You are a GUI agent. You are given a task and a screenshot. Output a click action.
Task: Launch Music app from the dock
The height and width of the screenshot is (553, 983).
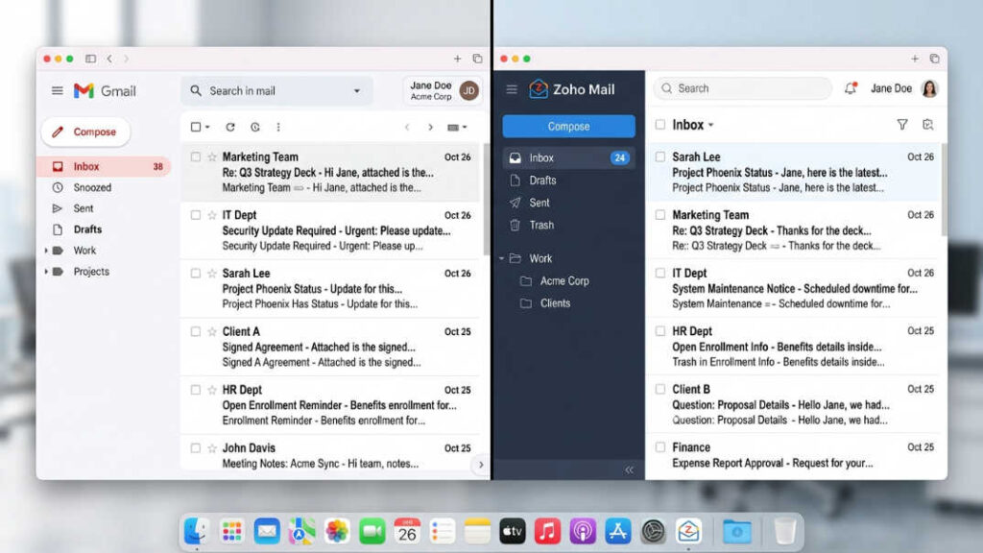[547, 532]
